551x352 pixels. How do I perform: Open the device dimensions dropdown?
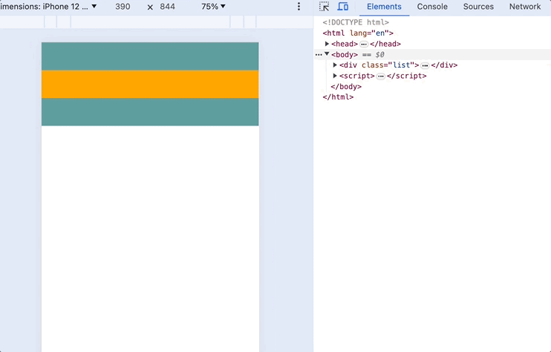pos(48,7)
